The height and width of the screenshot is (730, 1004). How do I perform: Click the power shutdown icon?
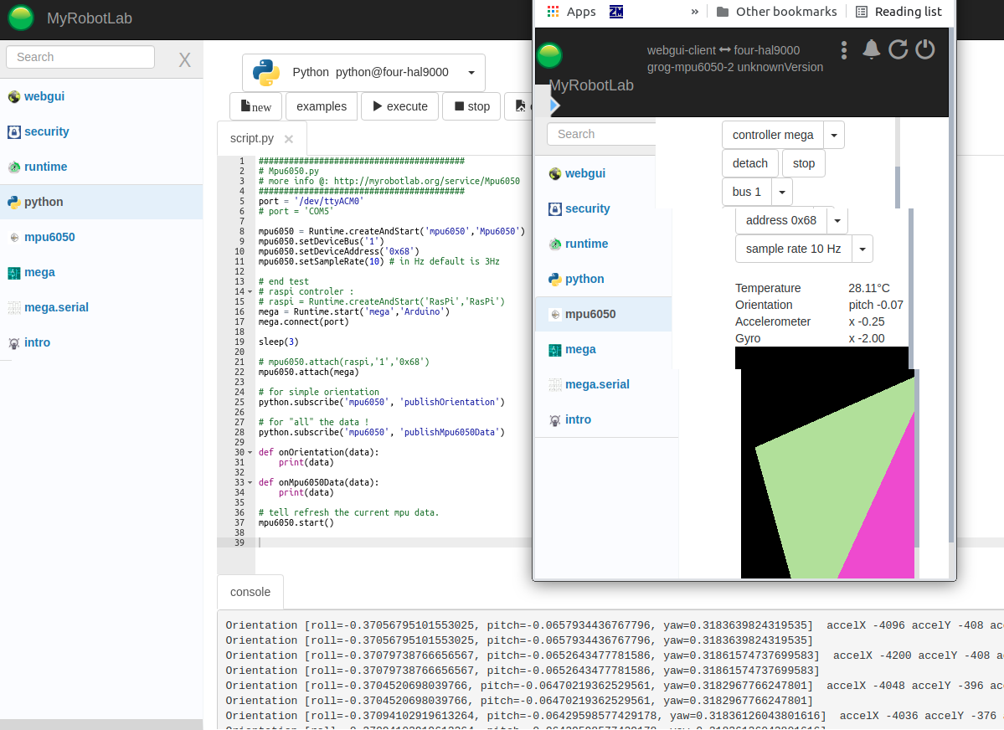[924, 49]
